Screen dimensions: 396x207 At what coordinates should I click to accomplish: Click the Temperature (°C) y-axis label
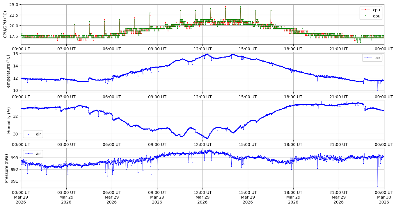coord(8,72)
